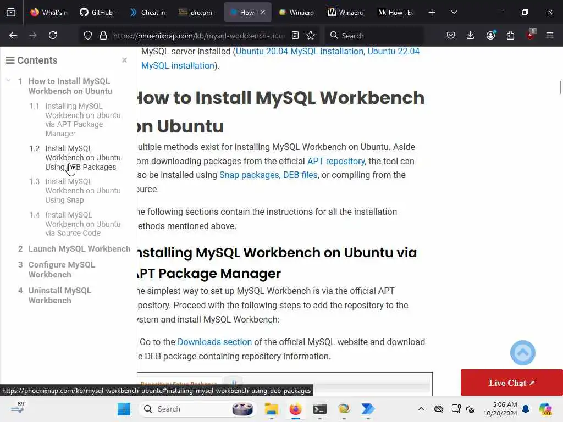The height and width of the screenshot is (422, 563).
Task: Jump to 1.4 Install via Source Code
Action: 83,224
